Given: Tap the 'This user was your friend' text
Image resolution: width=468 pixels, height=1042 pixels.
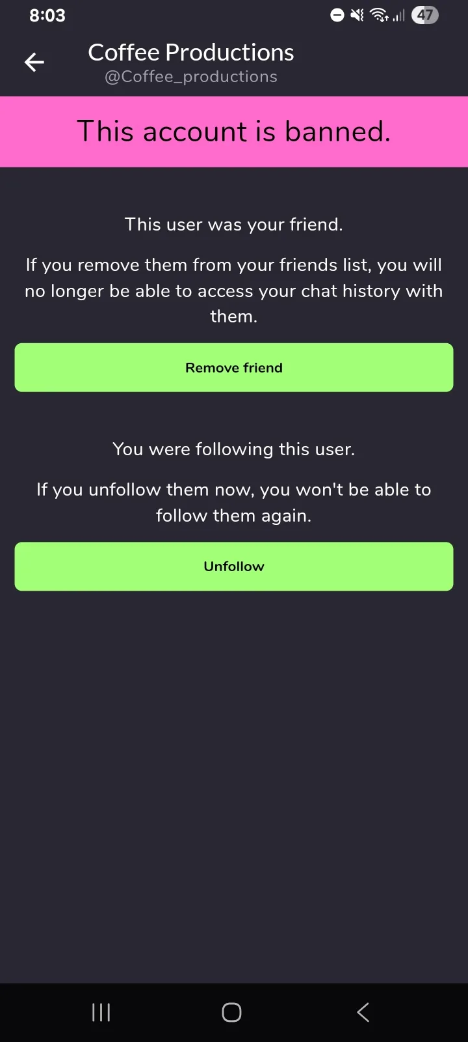Looking at the screenshot, I should pos(234,225).
